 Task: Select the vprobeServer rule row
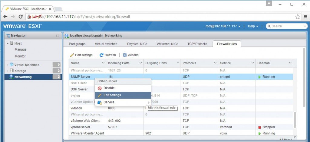point(181,127)
